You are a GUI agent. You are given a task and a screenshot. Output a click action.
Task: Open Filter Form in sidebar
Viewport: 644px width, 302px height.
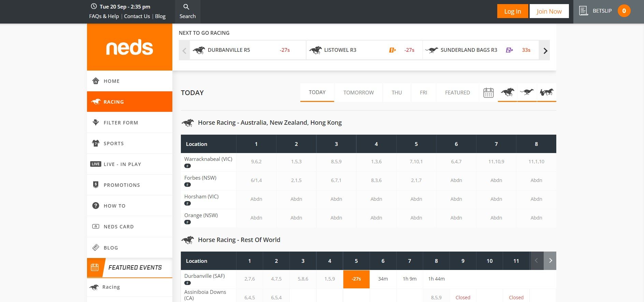pyautogui.click(x=130, y=123)
